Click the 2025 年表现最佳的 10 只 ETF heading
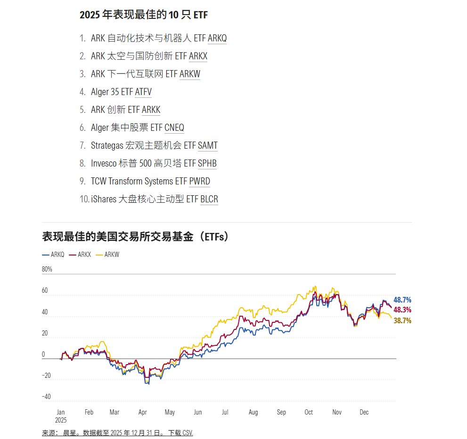467x439 pixels. coord(144,15)
